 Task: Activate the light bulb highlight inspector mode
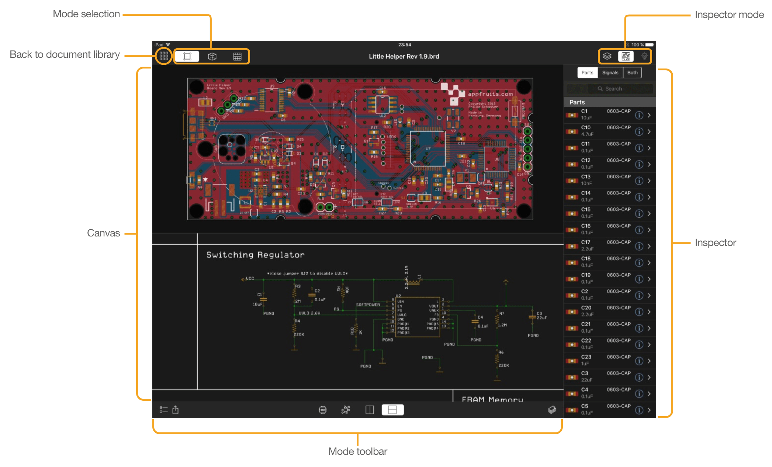coord(644,56)
